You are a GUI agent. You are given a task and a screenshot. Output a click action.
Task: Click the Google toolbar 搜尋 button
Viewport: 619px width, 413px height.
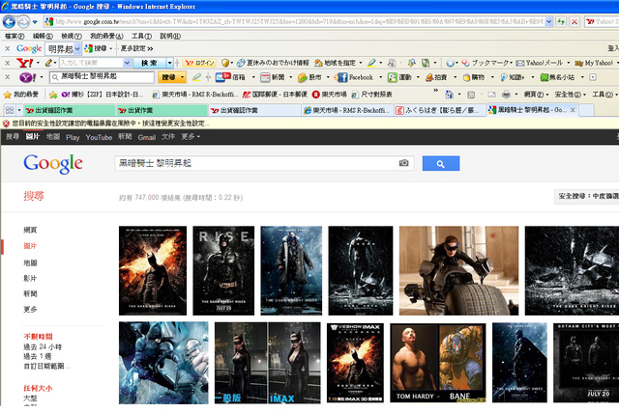tap(97, 48)
